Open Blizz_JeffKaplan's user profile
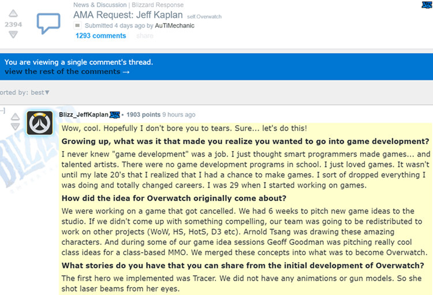 tap(83, 115)
